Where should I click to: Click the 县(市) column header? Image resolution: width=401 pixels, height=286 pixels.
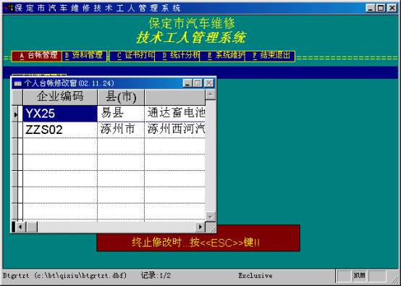(x=121, y=97)
